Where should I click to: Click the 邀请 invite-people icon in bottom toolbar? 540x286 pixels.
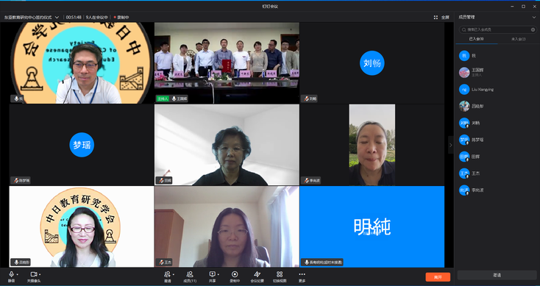tap(167, 274)
